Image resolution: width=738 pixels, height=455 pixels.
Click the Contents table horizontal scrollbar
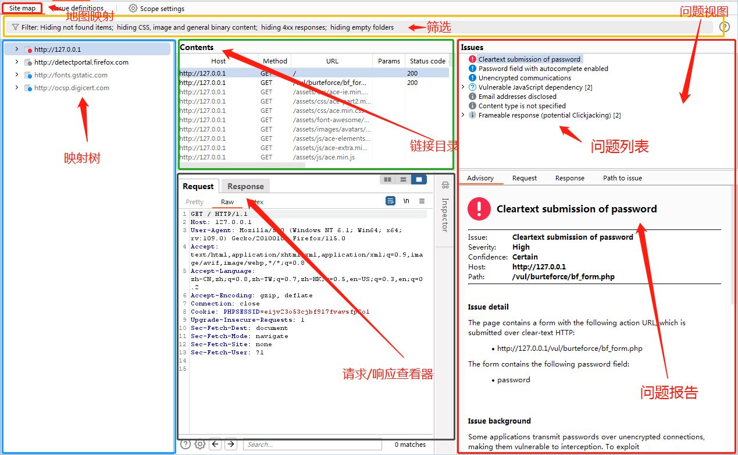click(x=242, y=166)
